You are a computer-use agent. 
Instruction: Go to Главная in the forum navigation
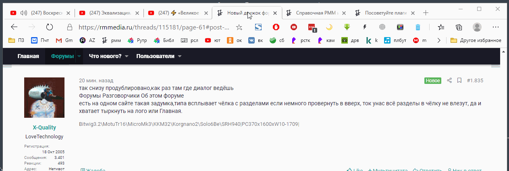pyautogui.click(x=28, y=56)
